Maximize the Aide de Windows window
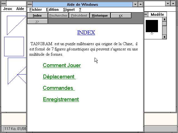 coord(140,4)
